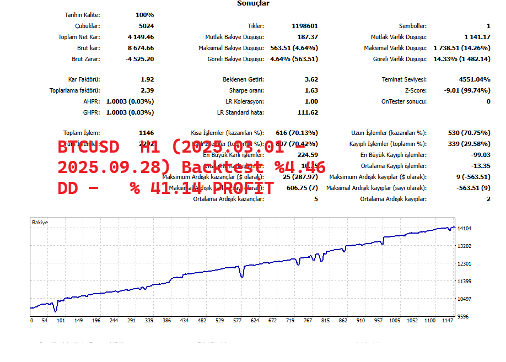Click the 'Maksimal Varlık Düşüşü:' label
Viewport: 506px width, 362px height.
point(395,48)
